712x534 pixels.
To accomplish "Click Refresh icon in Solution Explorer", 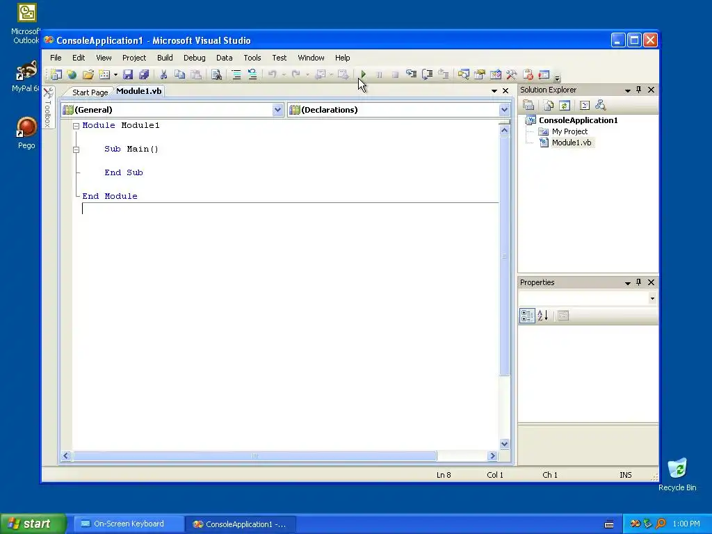I will pyautogui.click(x=565, y=106).
